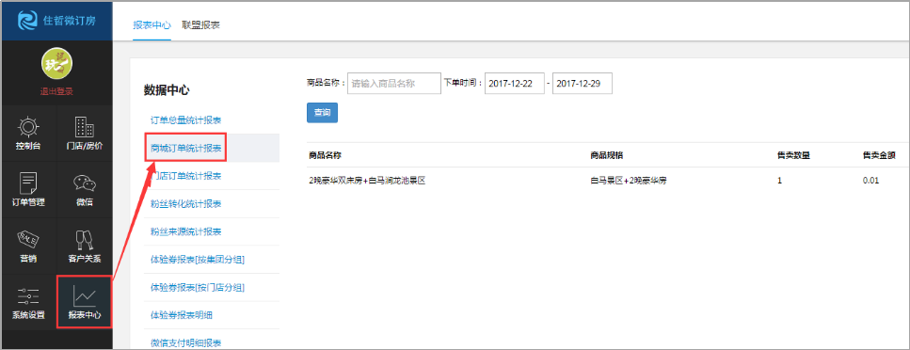Open 体验券报表[按门店分组] report
Viewport: 910px width, 350px height.
198,287
